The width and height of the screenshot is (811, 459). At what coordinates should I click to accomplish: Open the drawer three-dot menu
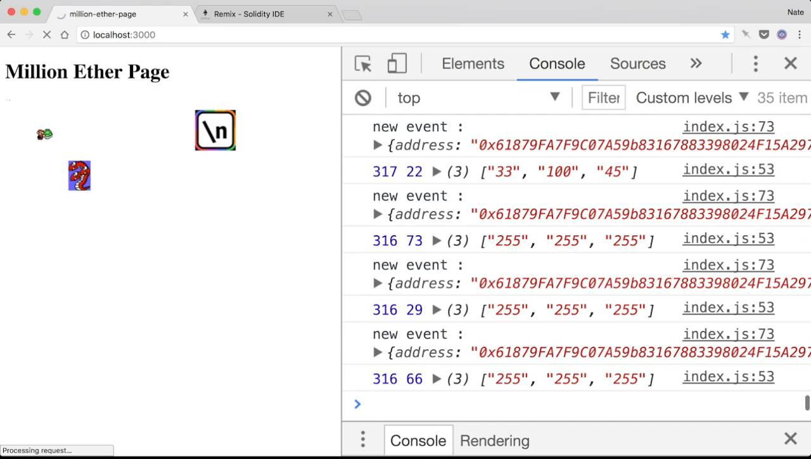click(363, 439)
